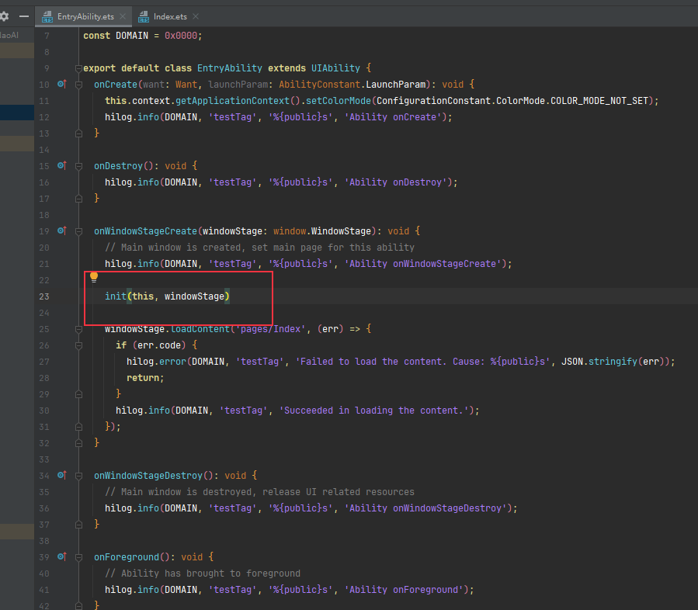Close the Index.ets editor tab

pos(195,16)
